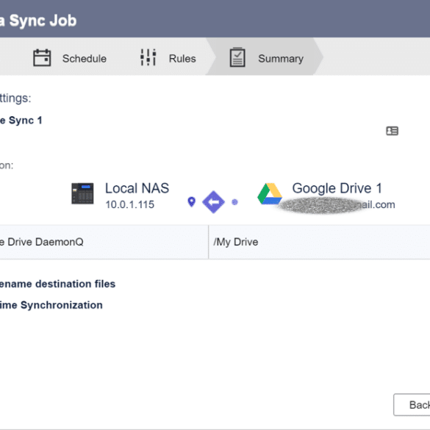Click the Sync Job dialog title
The image size is (430, 430).
(38, 21)
